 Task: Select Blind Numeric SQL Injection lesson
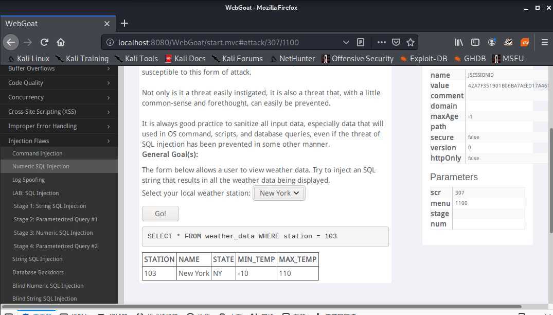[48, 286]
